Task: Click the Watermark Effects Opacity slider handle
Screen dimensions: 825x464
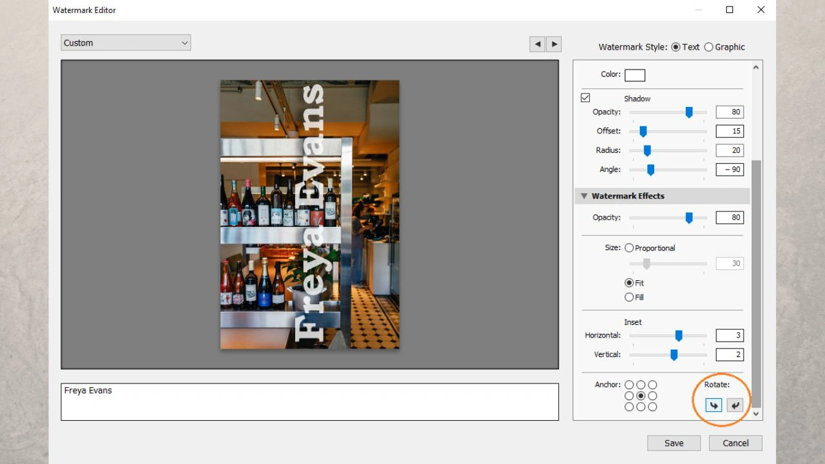Action: pos(689,218)
